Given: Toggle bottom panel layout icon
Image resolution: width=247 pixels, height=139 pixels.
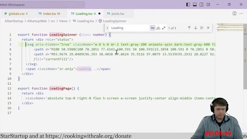Looking at the screenshot, I should pos(195,5).
